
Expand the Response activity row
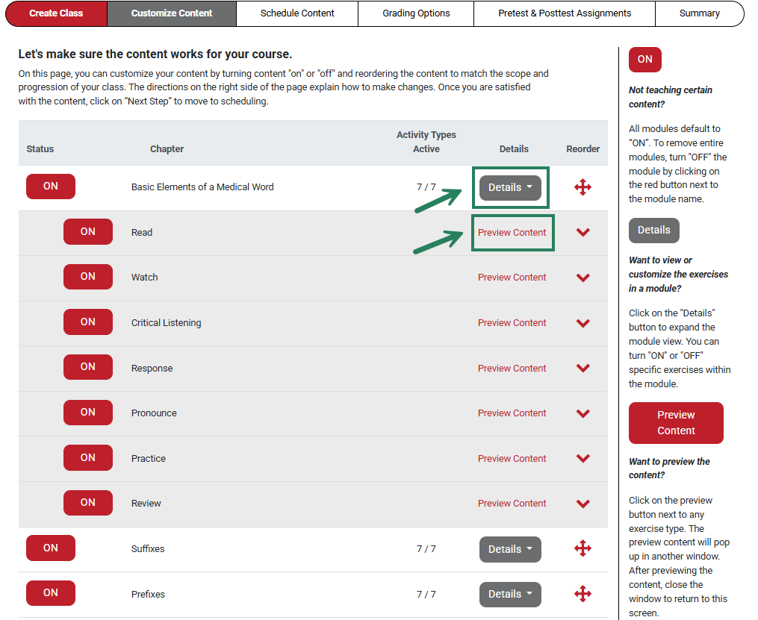click(583, 368)
